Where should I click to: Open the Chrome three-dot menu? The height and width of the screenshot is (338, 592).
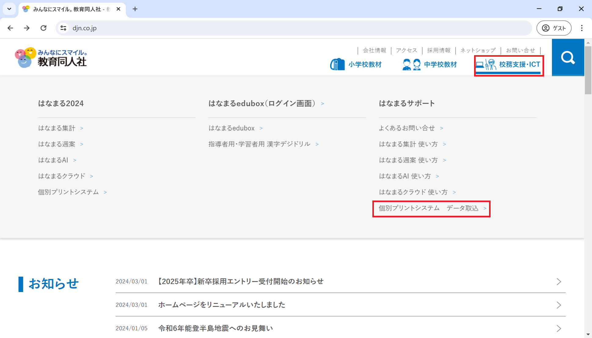(582, 28)
